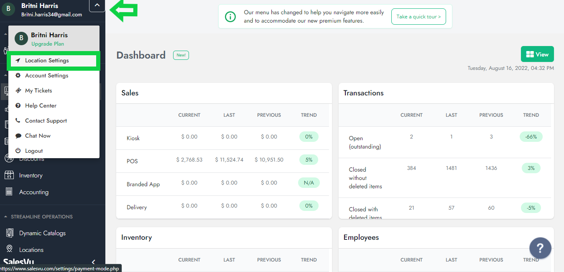The image size is (564, 272).
Task: Click the Dynamic Catalogs sidebar icon
Action: tap(9, 233)
